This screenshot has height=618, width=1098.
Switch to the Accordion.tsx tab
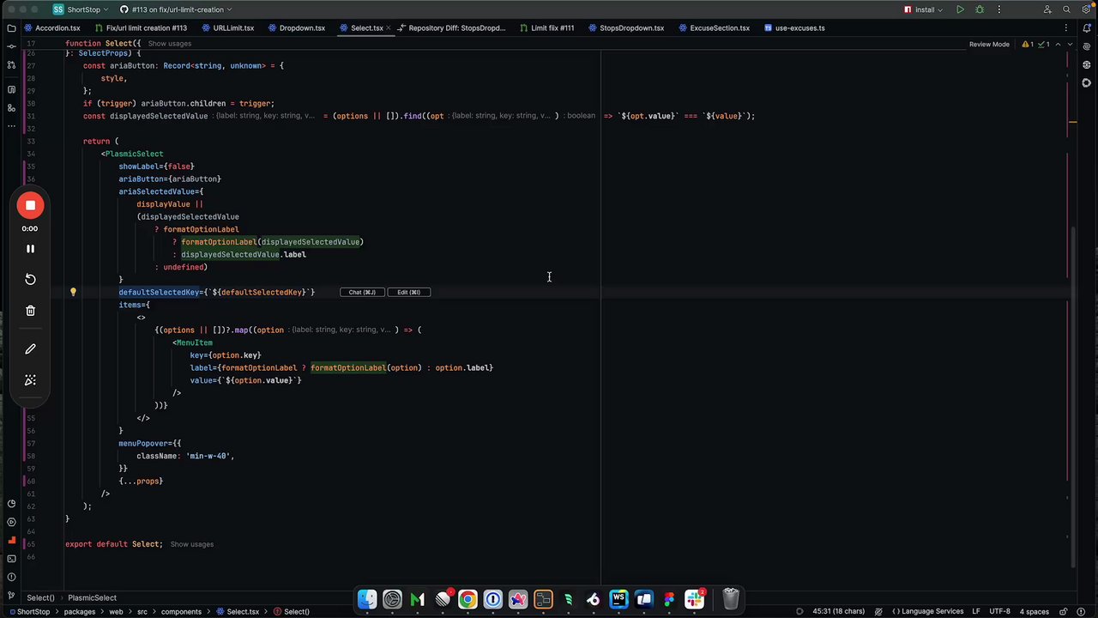[x=52, y=27]
